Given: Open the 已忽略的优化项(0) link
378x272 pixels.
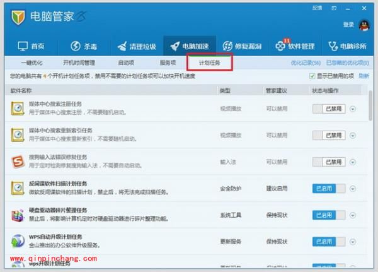Looking at the screenshot, I should click(347, 63).
